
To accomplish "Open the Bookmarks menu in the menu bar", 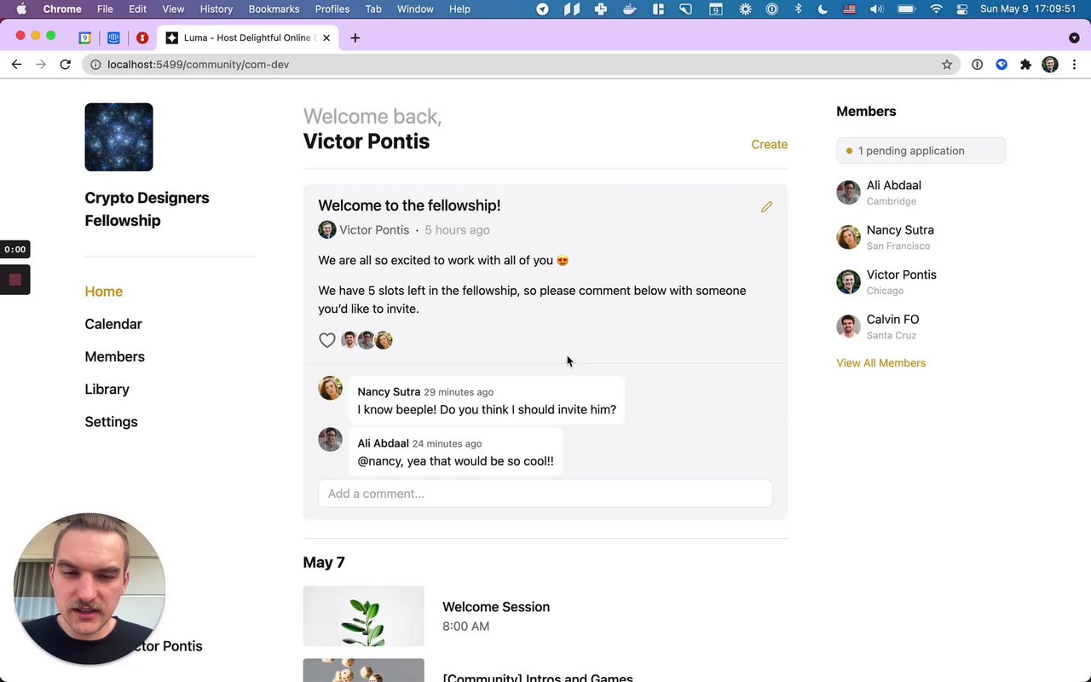I will pyautogui.click(x=274, y=9).
